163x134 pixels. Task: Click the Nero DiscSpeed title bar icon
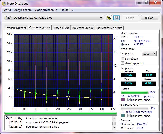(4, 3)
